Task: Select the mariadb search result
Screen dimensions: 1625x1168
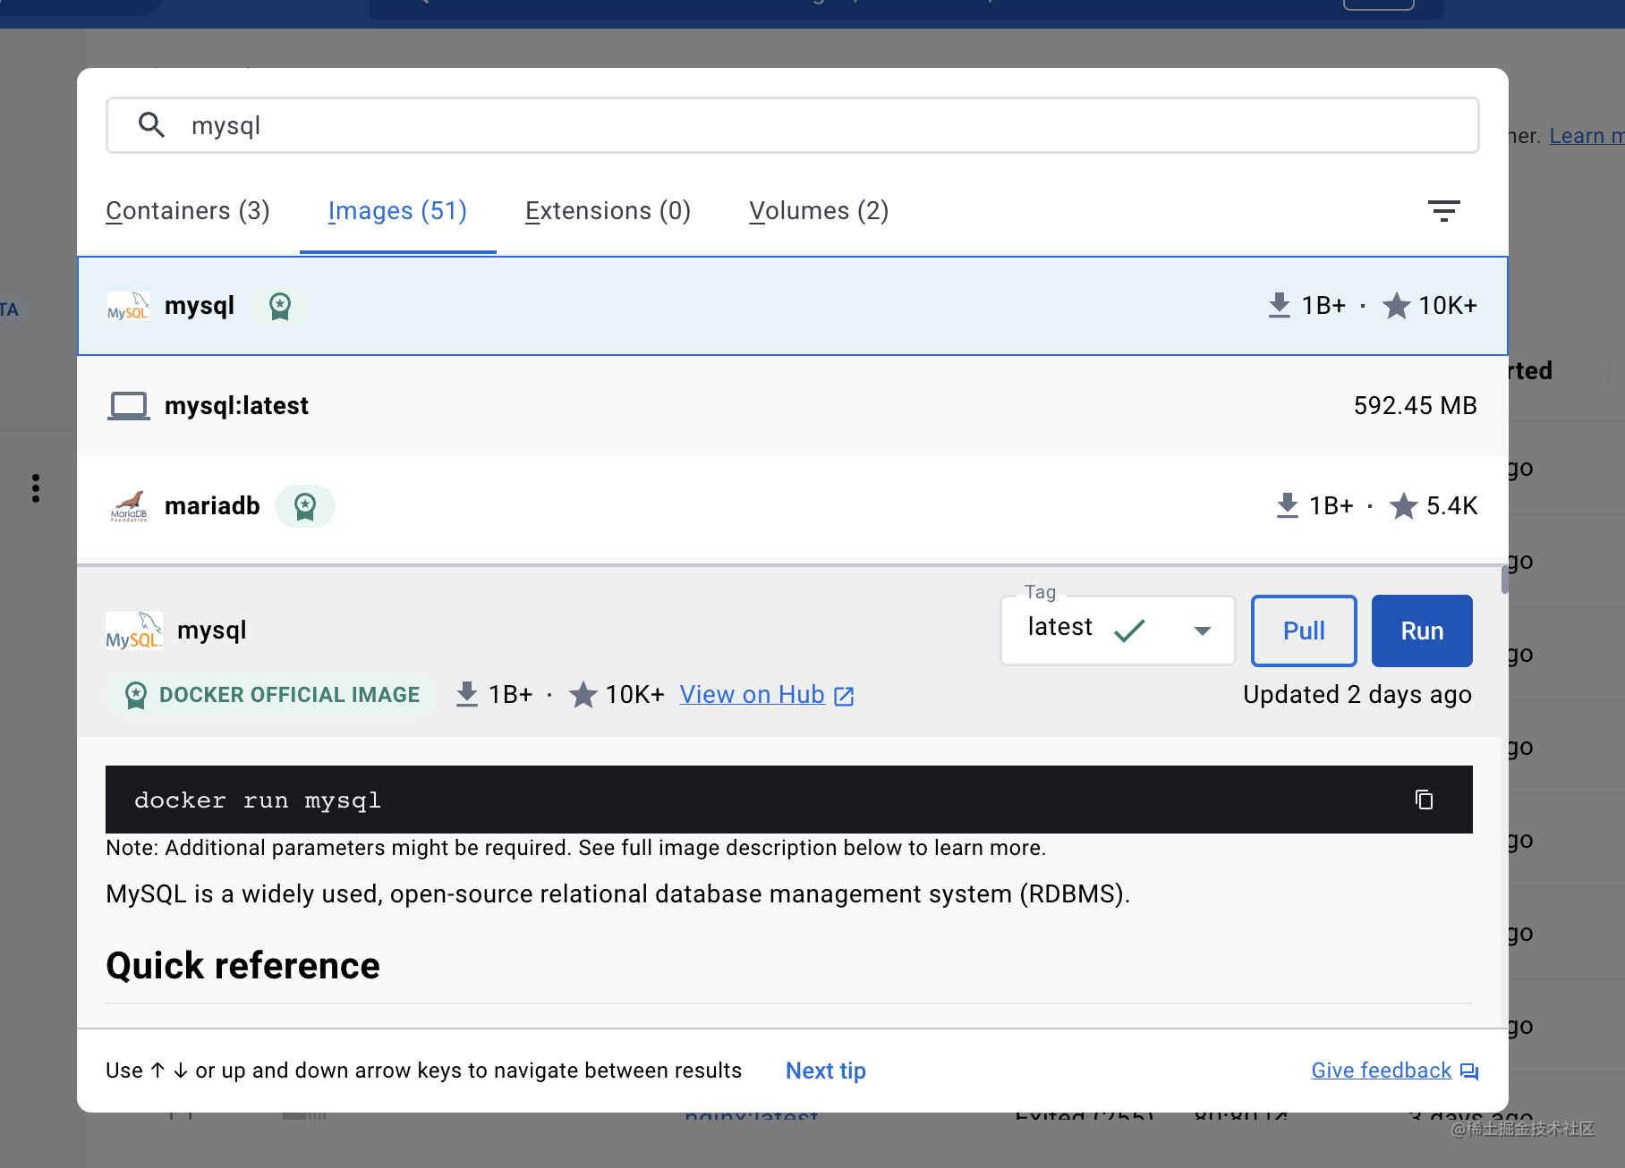Action: 793,506
